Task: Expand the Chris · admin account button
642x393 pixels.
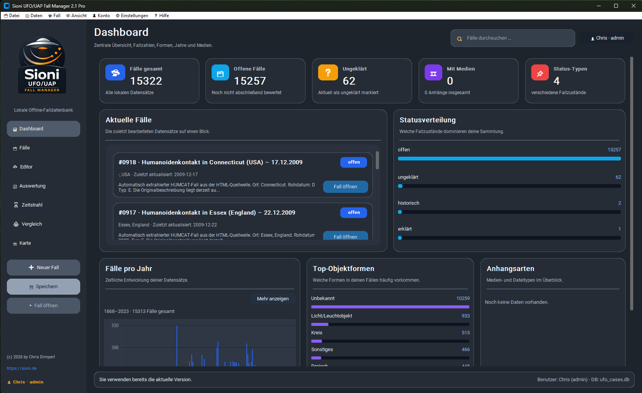Action: click(x=607, y=38)
